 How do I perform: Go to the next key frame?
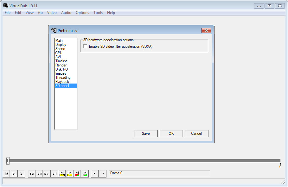[x=70, y=174]
